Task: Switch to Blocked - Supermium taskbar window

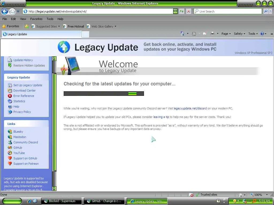Action: tap(61, 201)
